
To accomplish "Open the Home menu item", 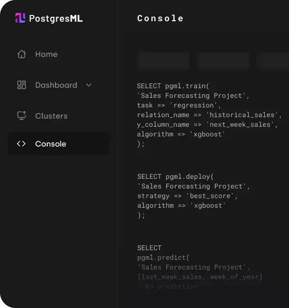I will click(46, 54).
